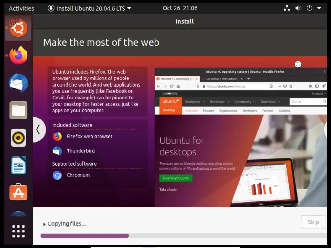The width and height of the screenshot is (331, 248).
Task: Open the Ubuntu installer dock icon
Action: coord(18,28)
